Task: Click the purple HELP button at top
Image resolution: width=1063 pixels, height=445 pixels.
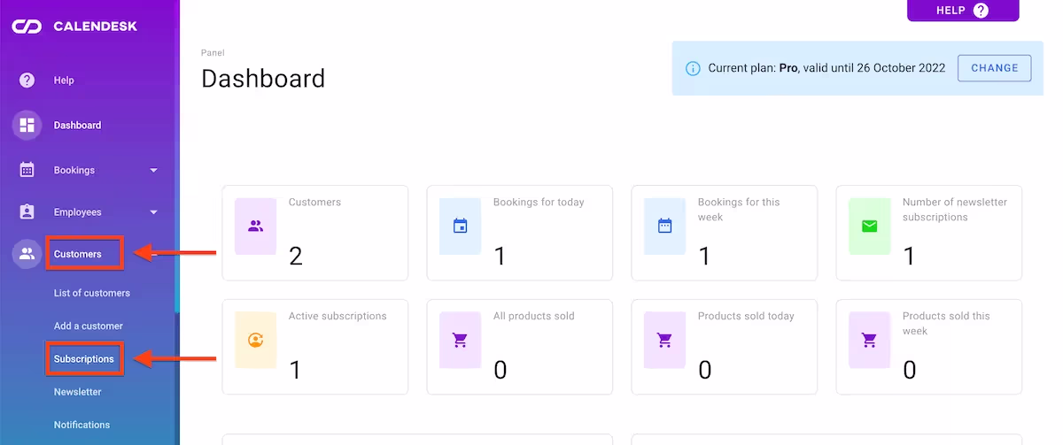Action: 962,11
